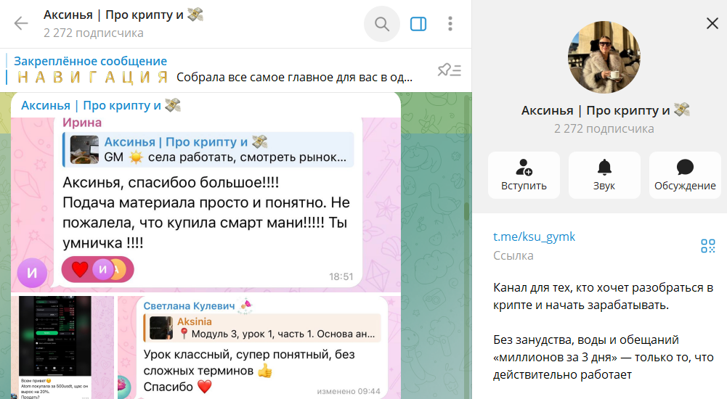Open the t.me/ksu_gymk link
727x399 pixels.
[x=534, y=236]
